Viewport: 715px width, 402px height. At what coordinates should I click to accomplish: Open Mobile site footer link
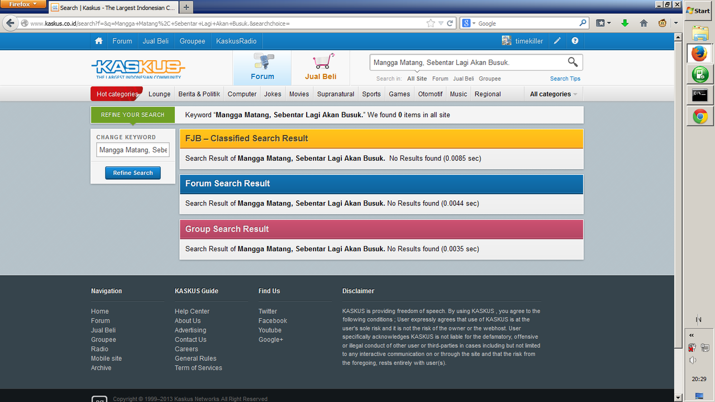coord(106,358)
